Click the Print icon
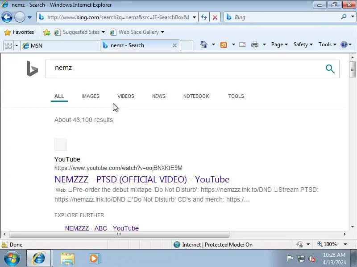Viewport: 357px width, 267px height. (255, 45)
